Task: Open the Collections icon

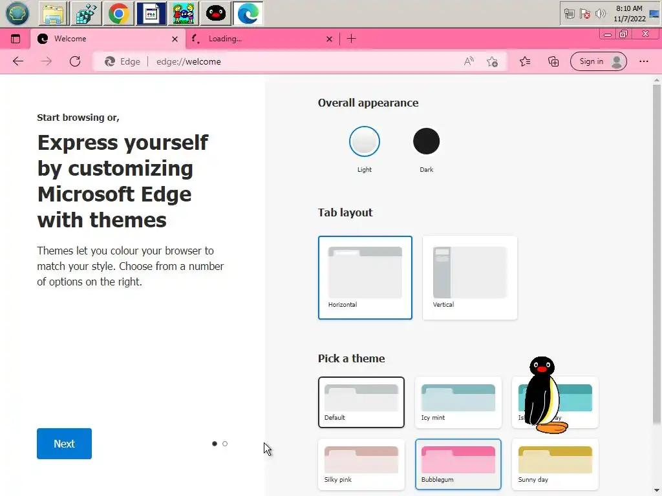Action: click(553, 61)
